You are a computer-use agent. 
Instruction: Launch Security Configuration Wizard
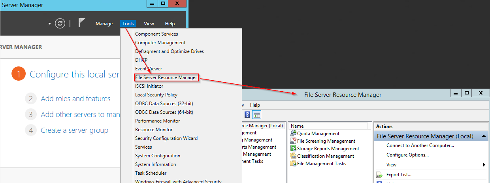coord(166,138)
